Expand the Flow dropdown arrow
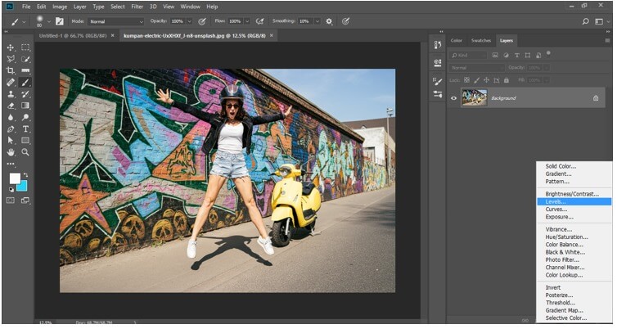 (x=247, y=21)
